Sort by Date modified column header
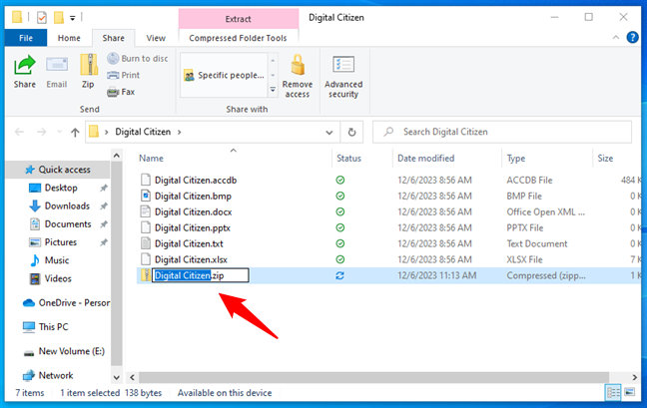 [x=425, y=159]
